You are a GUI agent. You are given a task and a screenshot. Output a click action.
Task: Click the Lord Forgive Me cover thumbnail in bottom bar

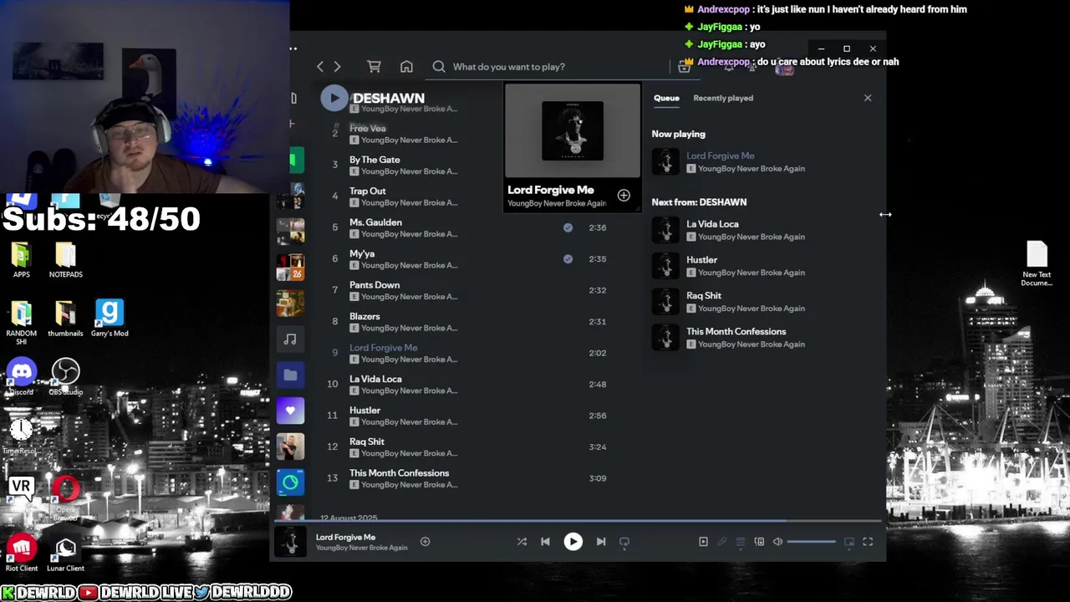click(290, 542)
